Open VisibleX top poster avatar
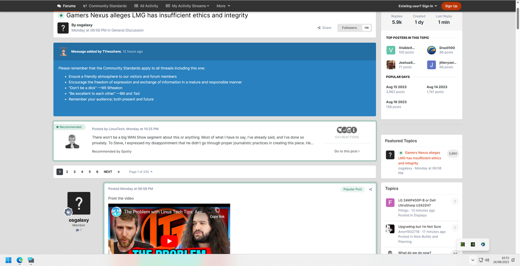 391,50
